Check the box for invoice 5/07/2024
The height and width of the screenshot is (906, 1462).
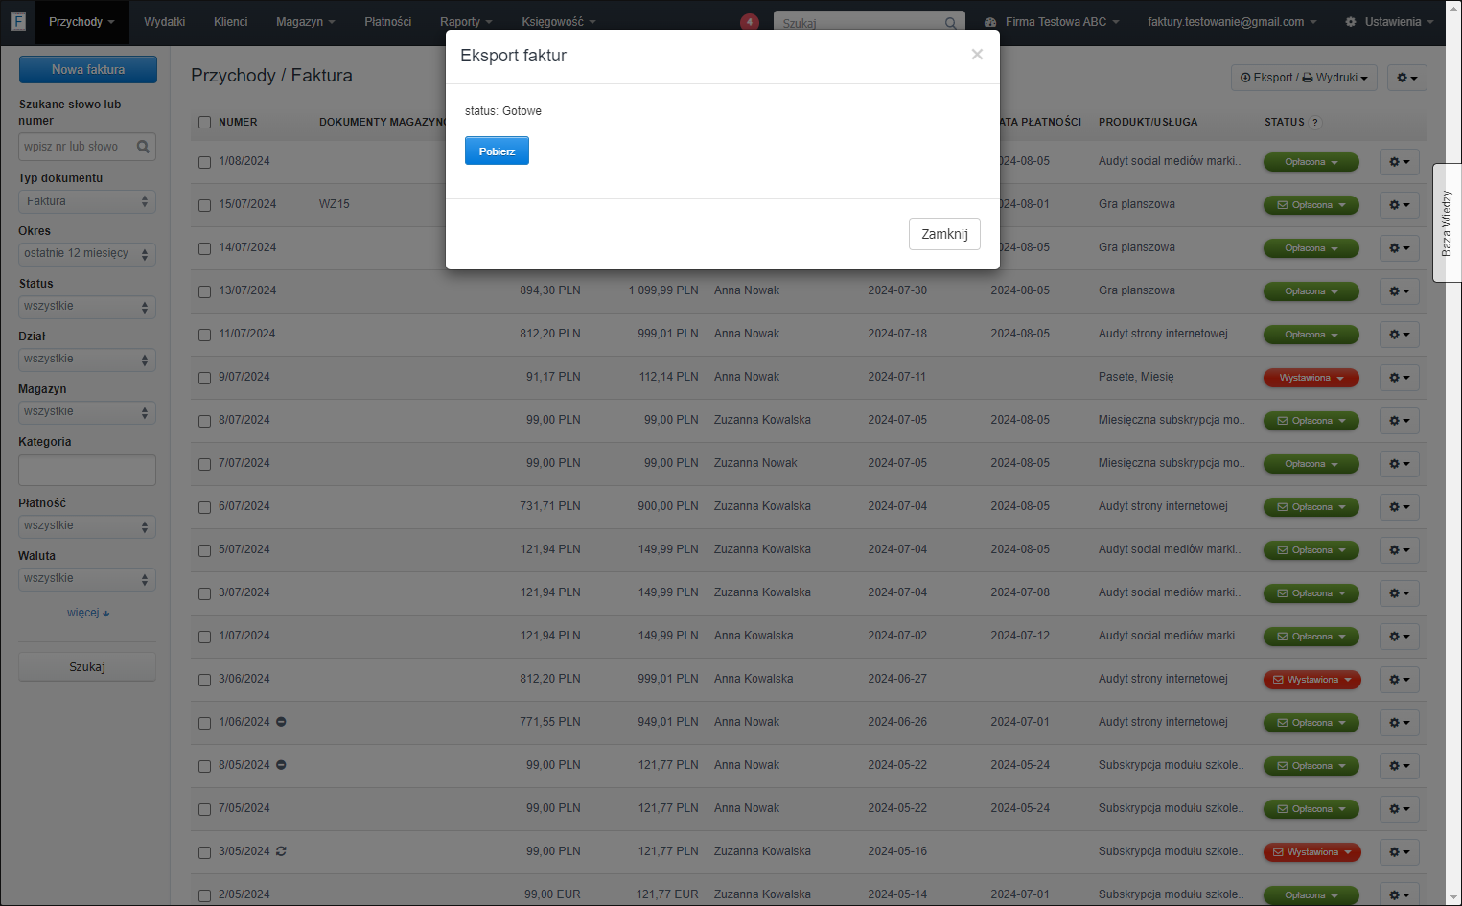204,550
